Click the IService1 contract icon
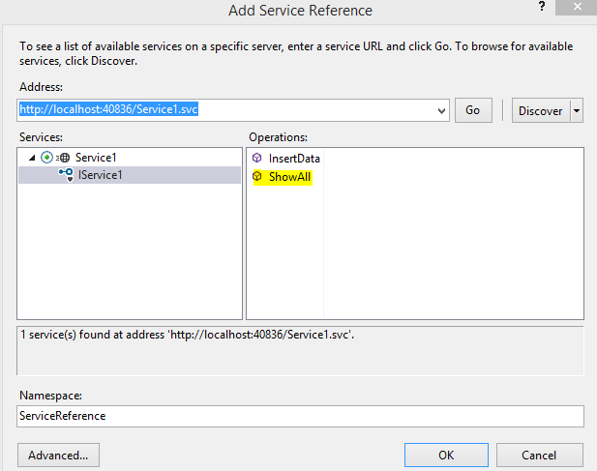The image size is (597, 471). coord(65,175)
